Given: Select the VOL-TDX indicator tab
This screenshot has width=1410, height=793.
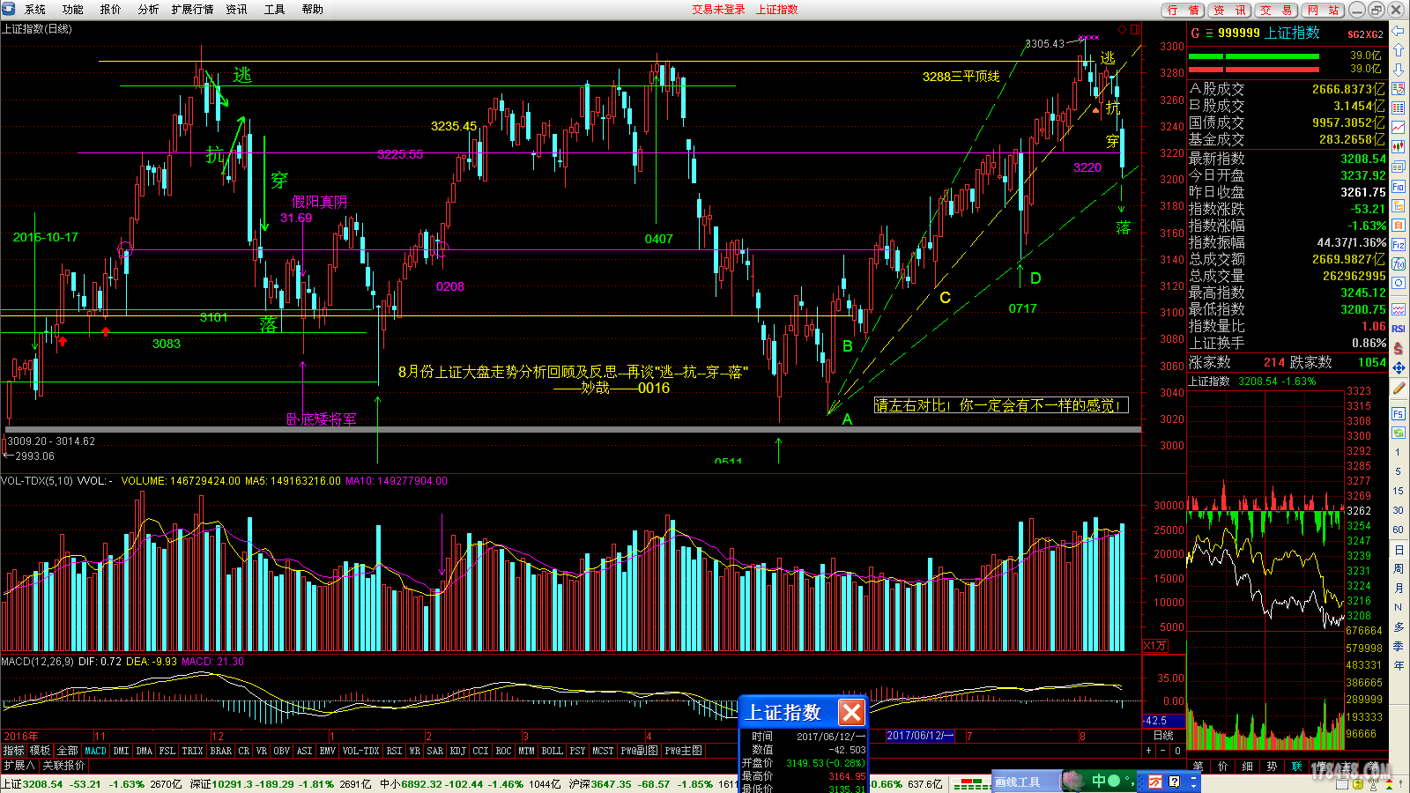Looking at the screenshot, I should click(361, 751).
